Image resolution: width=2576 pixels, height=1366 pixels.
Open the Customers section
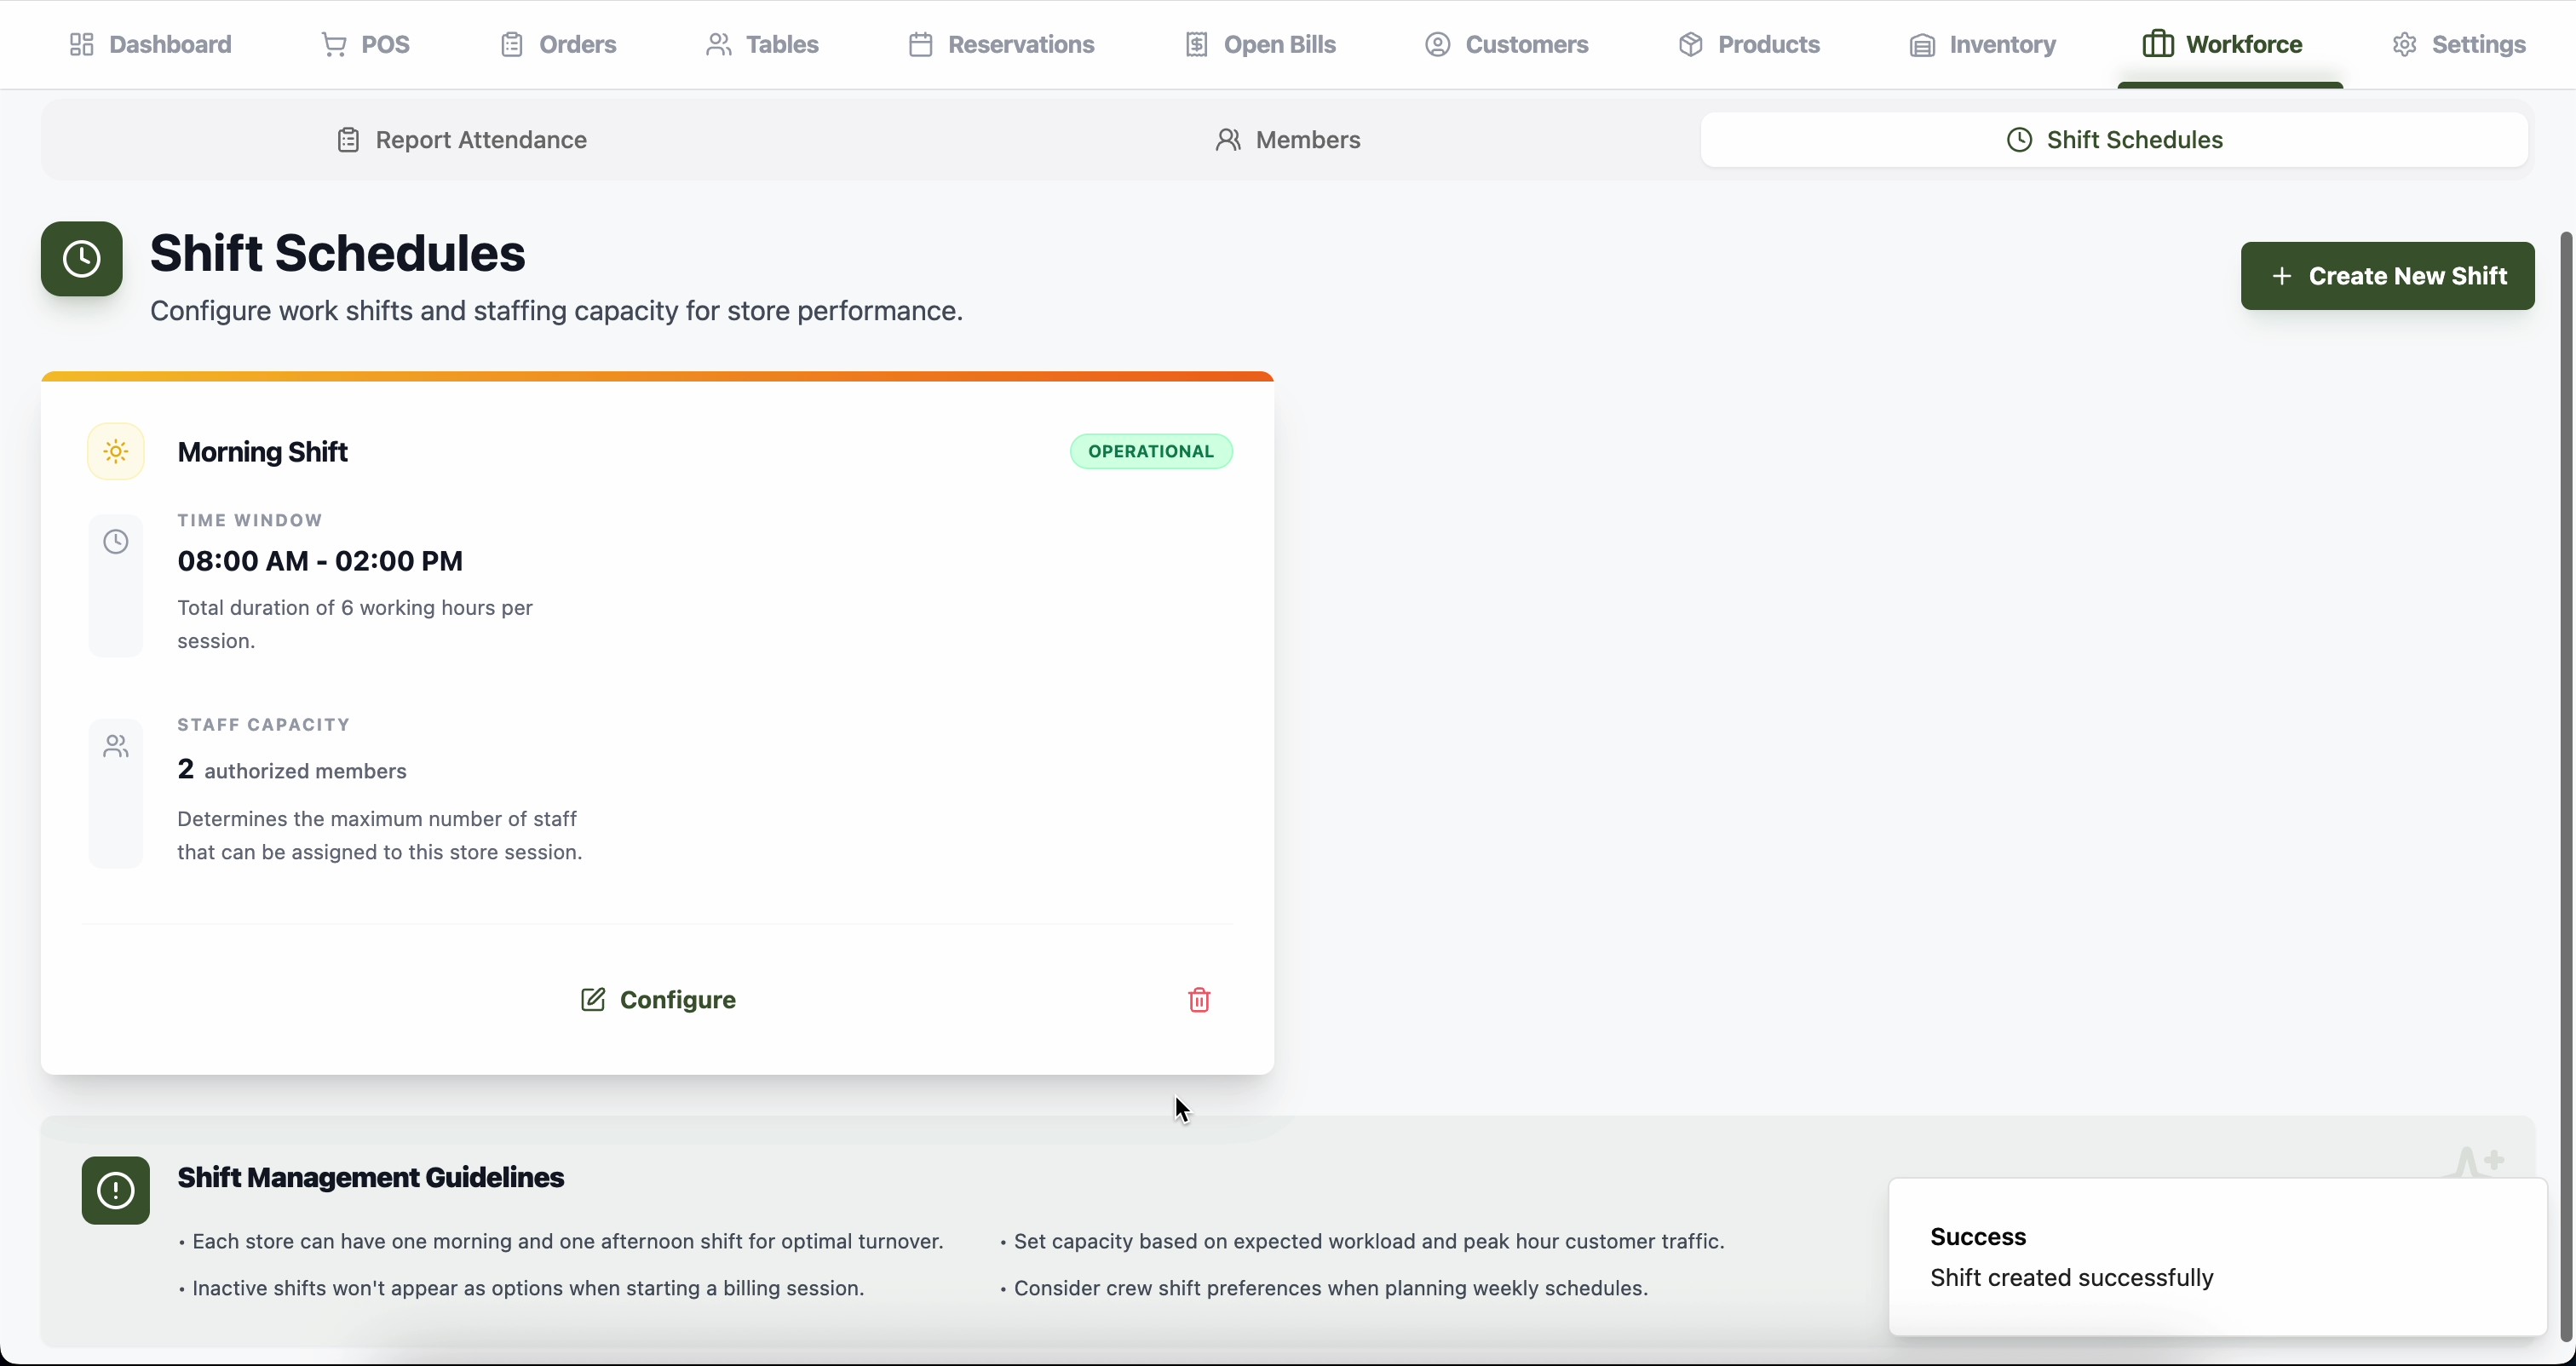1506,44
